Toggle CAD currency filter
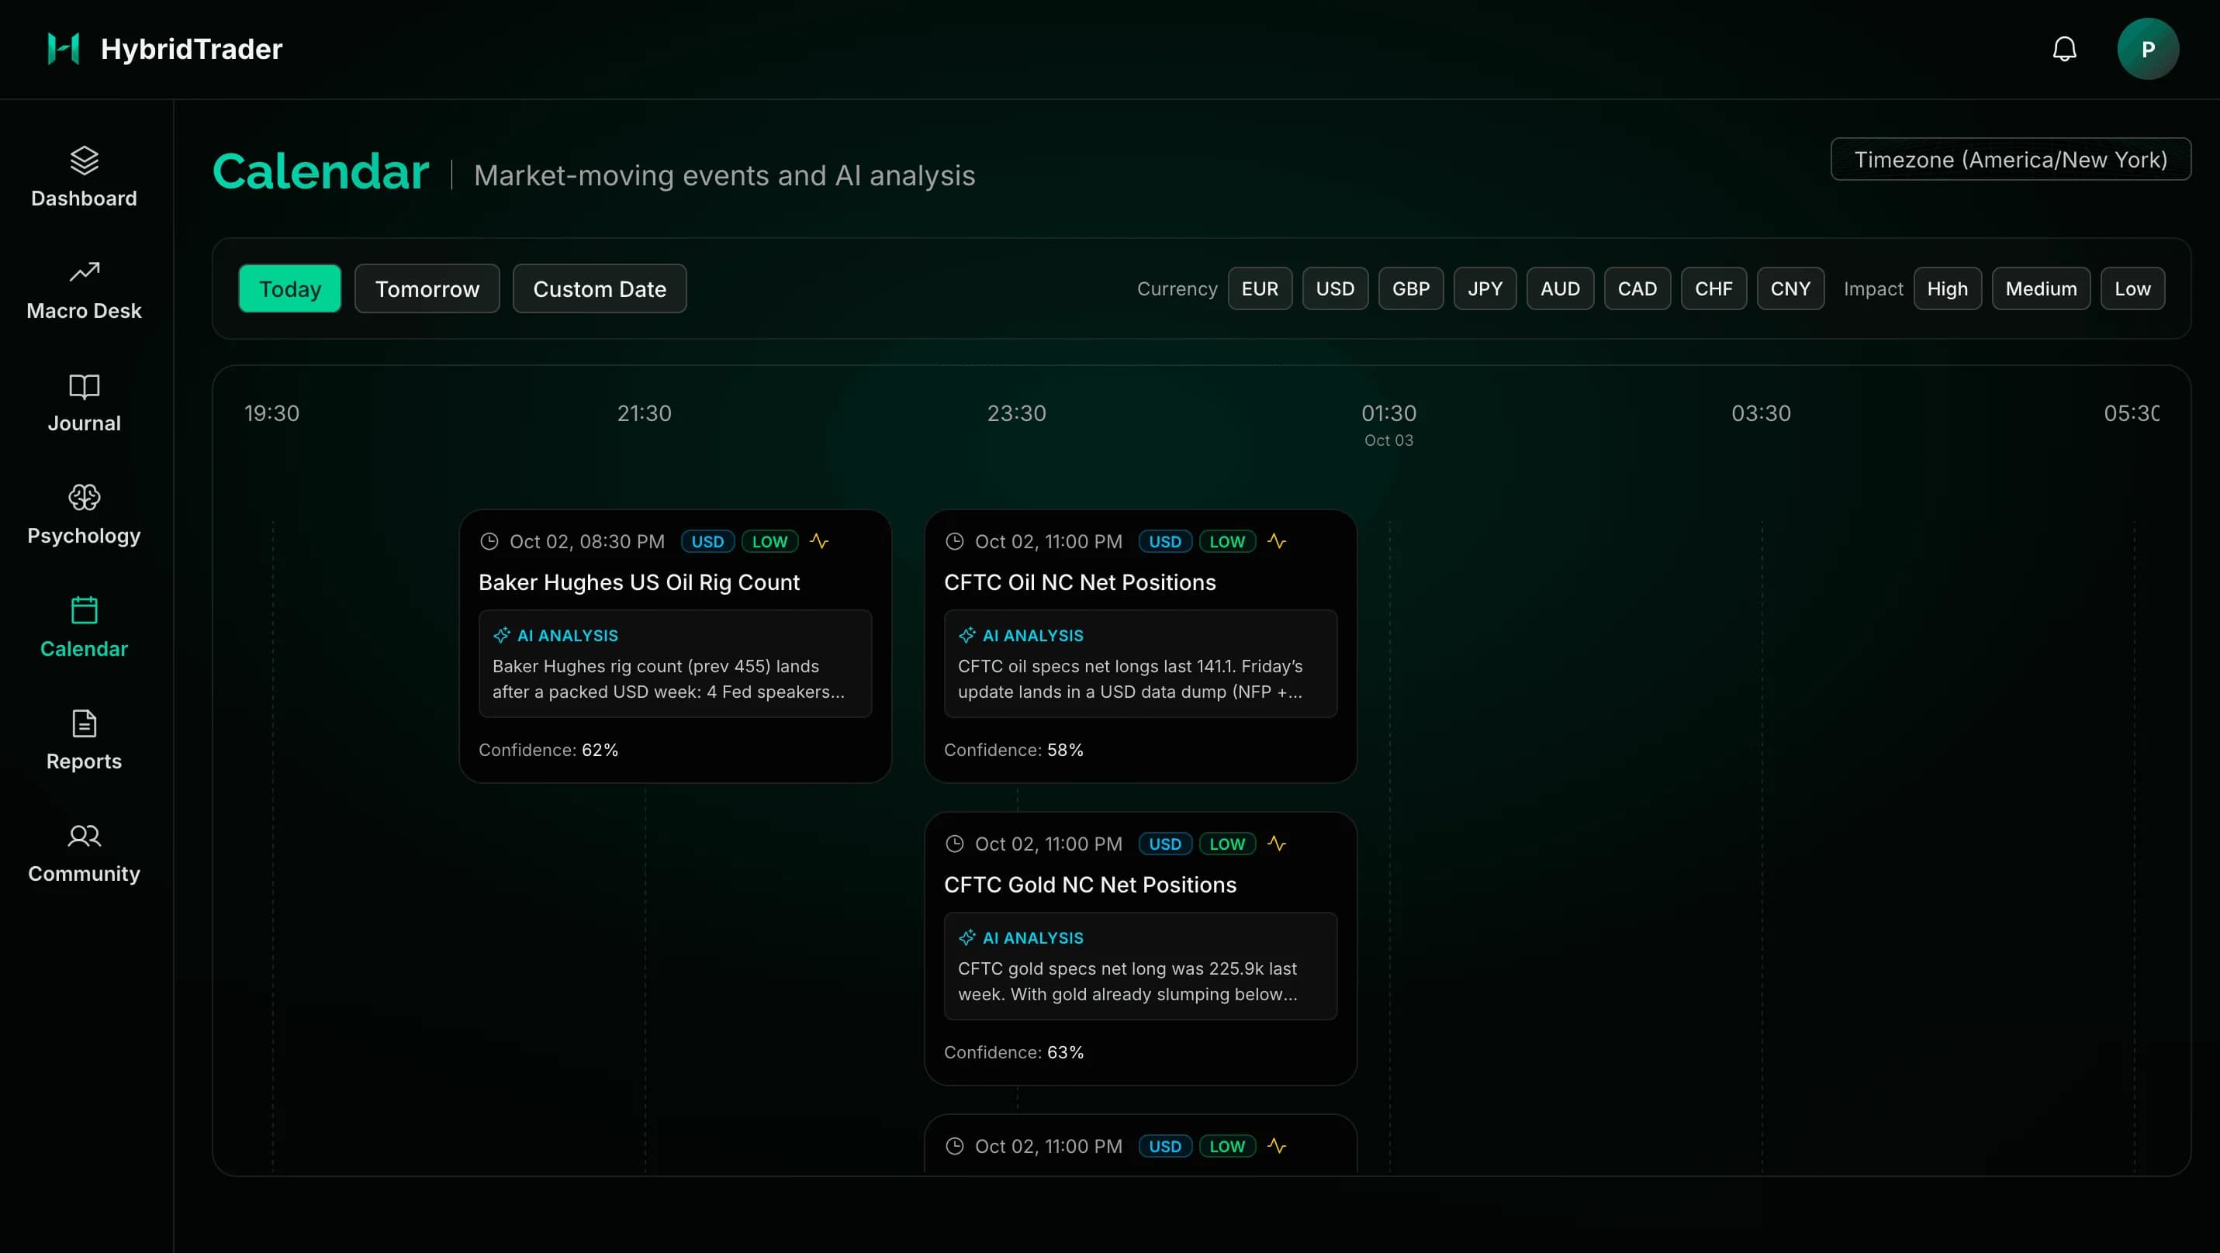The image size is (2220, 1253). tap(1637, 288)
